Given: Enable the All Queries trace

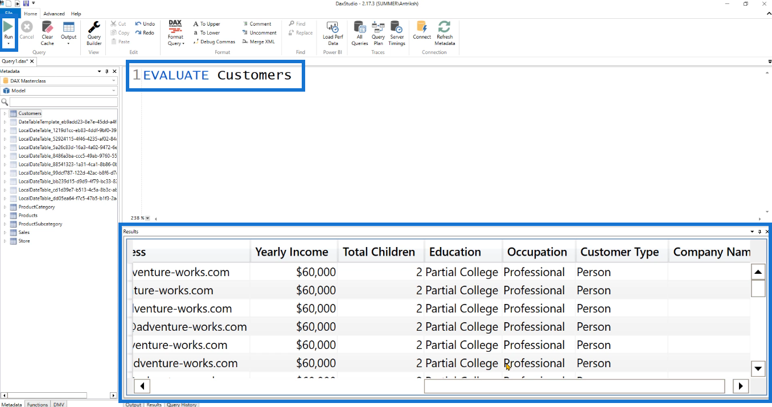Looking at the screenshot, I should [359, 33].
